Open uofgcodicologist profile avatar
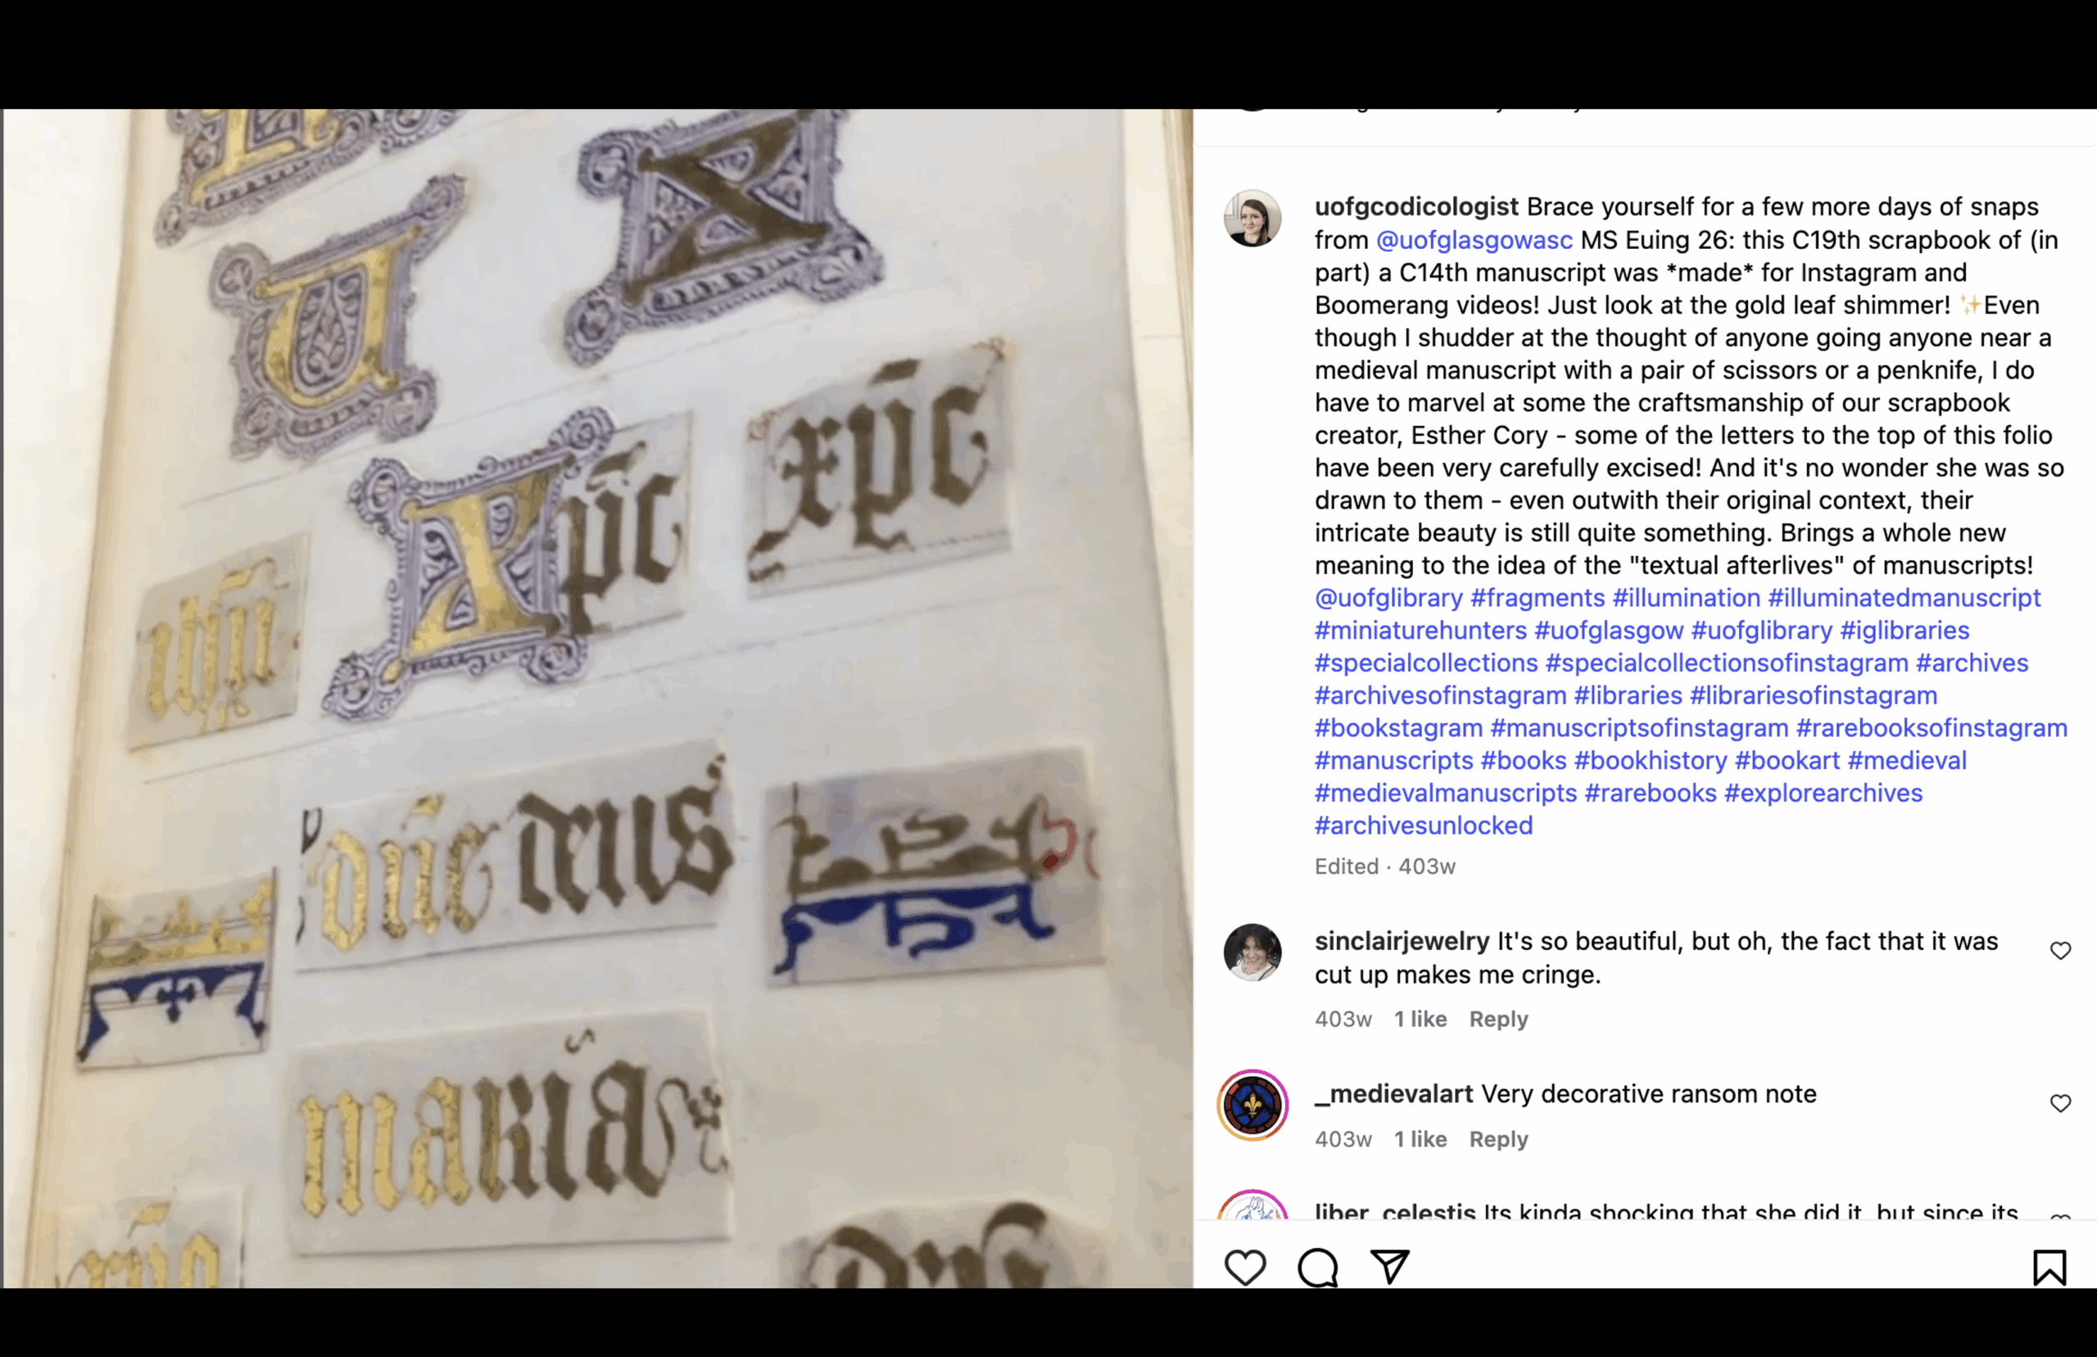This screenshot has width=2097, height=1357. click(1252, 218)
